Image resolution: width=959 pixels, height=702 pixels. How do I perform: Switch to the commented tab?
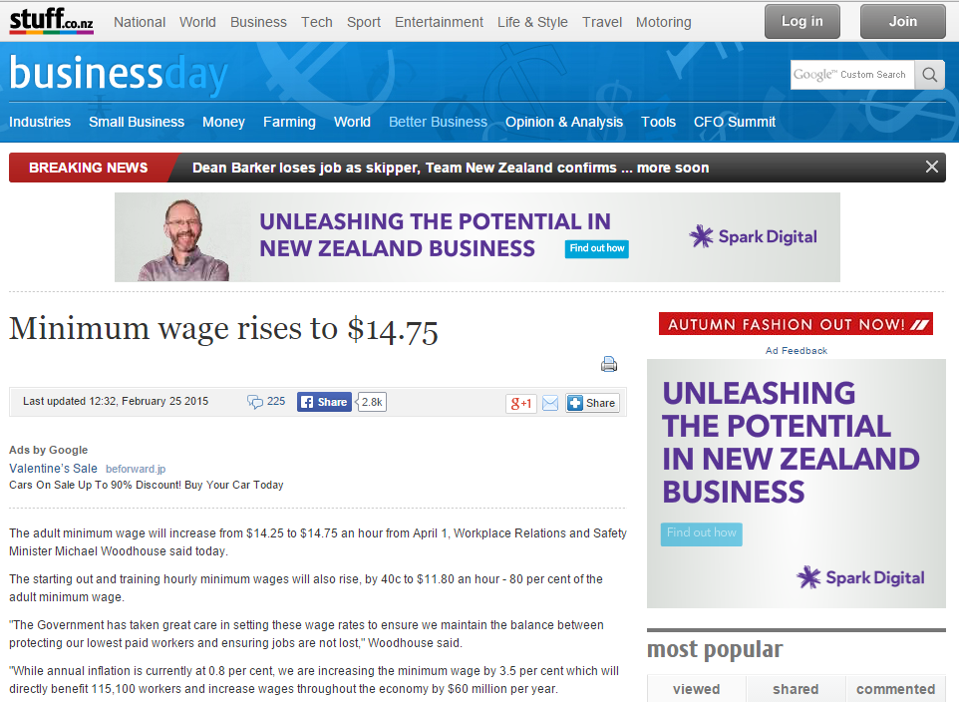pyautogui.click(x=895, y=689)
